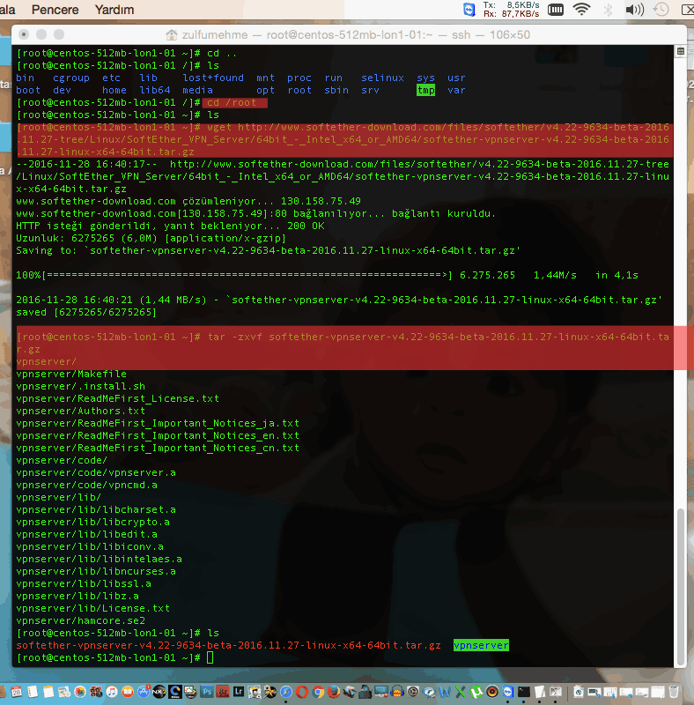Click at the terminal prompt cursor
Image resolution: width=694 pixels, height=705 pixels.
coord(210,657)
